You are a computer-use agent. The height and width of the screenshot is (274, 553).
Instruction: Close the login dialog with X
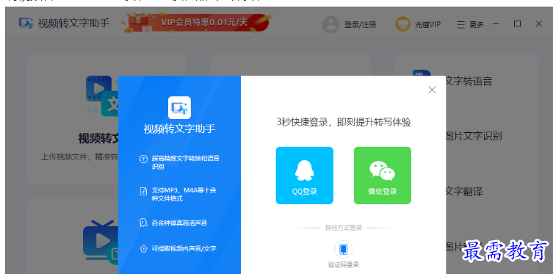432,90
